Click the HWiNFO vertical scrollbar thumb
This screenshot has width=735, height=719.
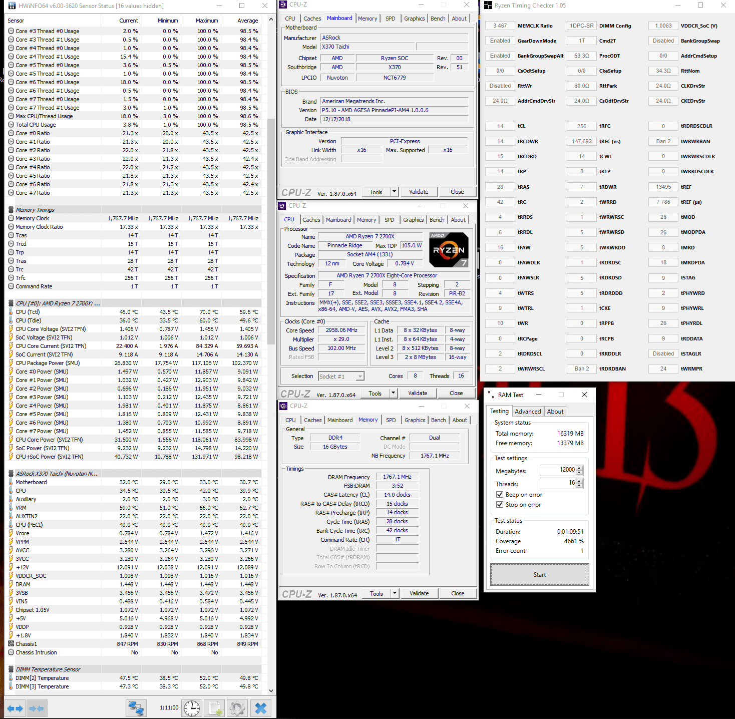(x=271, y=231)
